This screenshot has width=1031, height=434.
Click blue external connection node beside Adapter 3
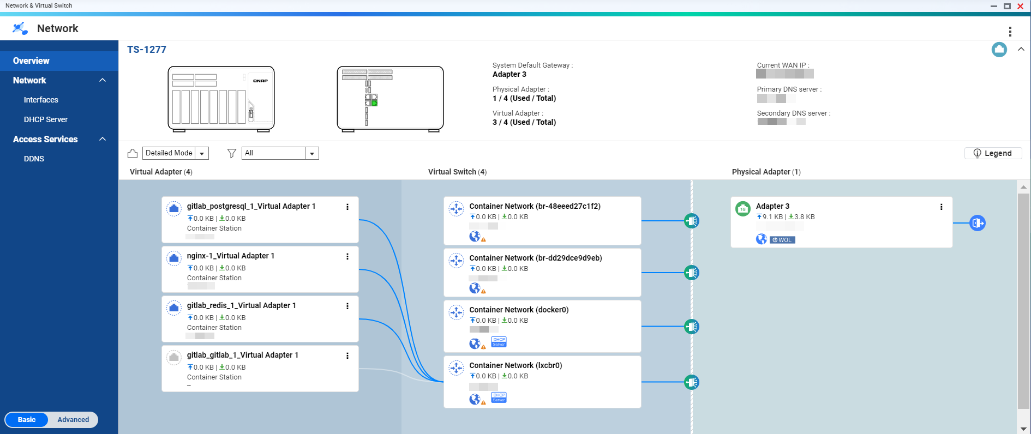[x=978, y=223]
